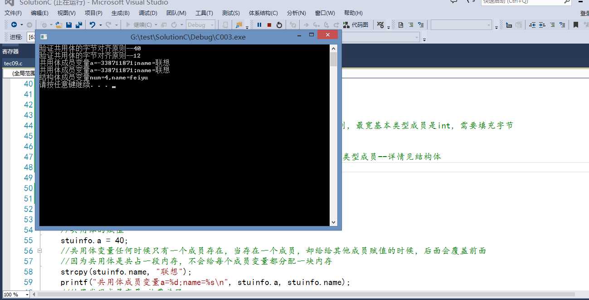Image resolution: width=589 pixels, height=300 pixels.
Task: Click the printf line at line 59
Action: click(205, 282)
